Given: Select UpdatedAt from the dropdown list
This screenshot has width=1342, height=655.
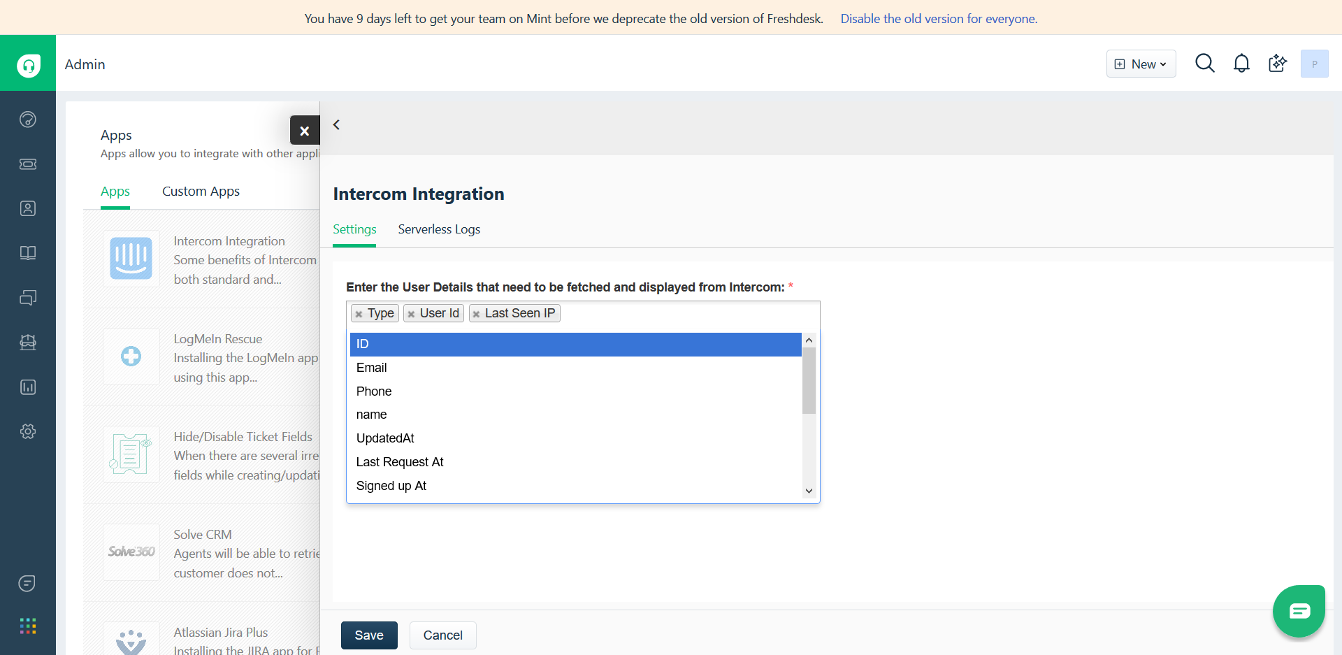Looking at the screenshot, I should pyautogui.click(x=575, y=438).
